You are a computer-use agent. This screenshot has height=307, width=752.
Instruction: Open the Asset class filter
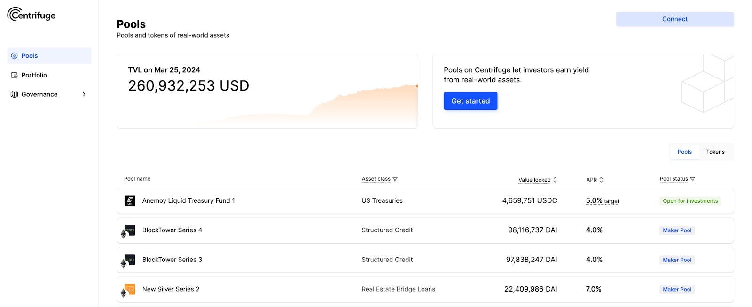[x=395, y=179]
